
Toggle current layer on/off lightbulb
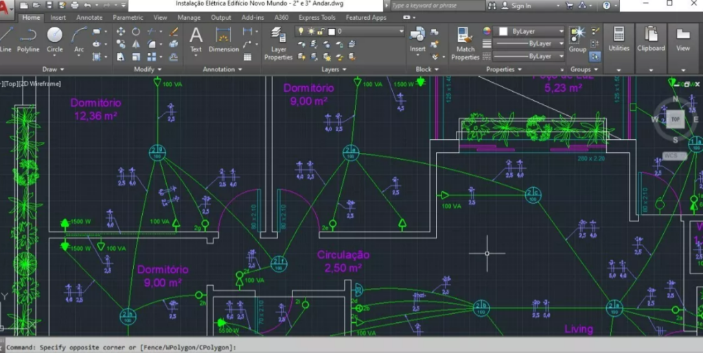coord(301,32)
